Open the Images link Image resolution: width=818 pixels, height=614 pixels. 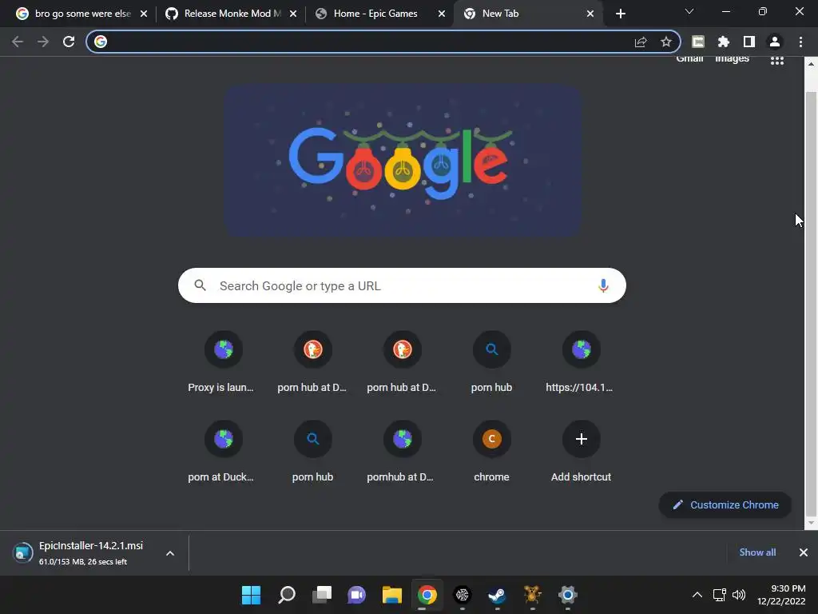[732, 59]
